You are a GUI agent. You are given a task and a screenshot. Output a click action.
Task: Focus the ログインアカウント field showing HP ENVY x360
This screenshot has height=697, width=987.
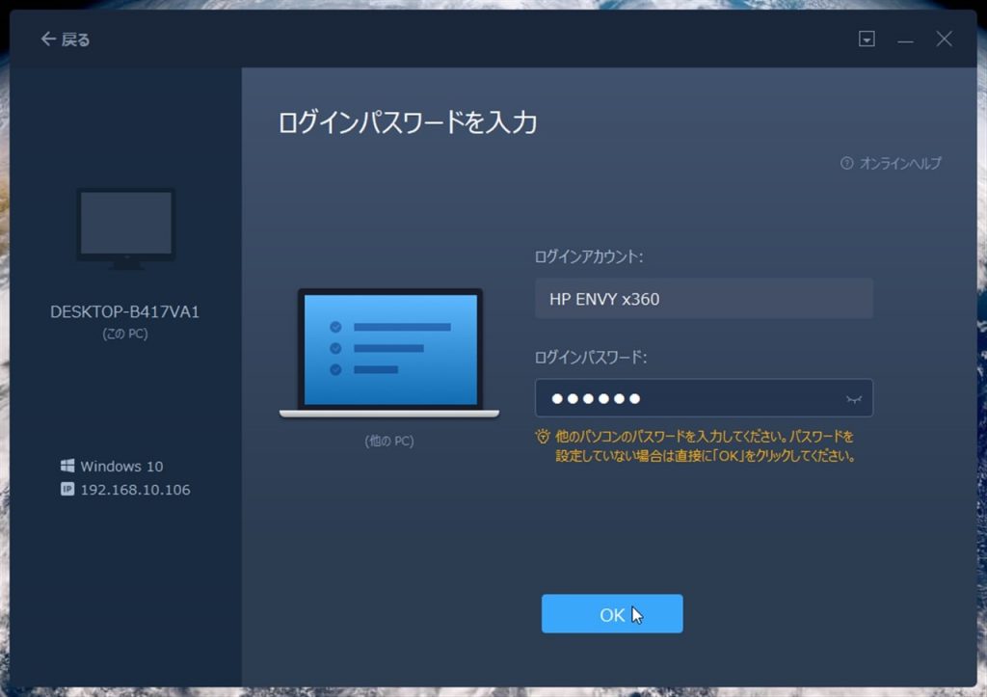click(704, 299)
